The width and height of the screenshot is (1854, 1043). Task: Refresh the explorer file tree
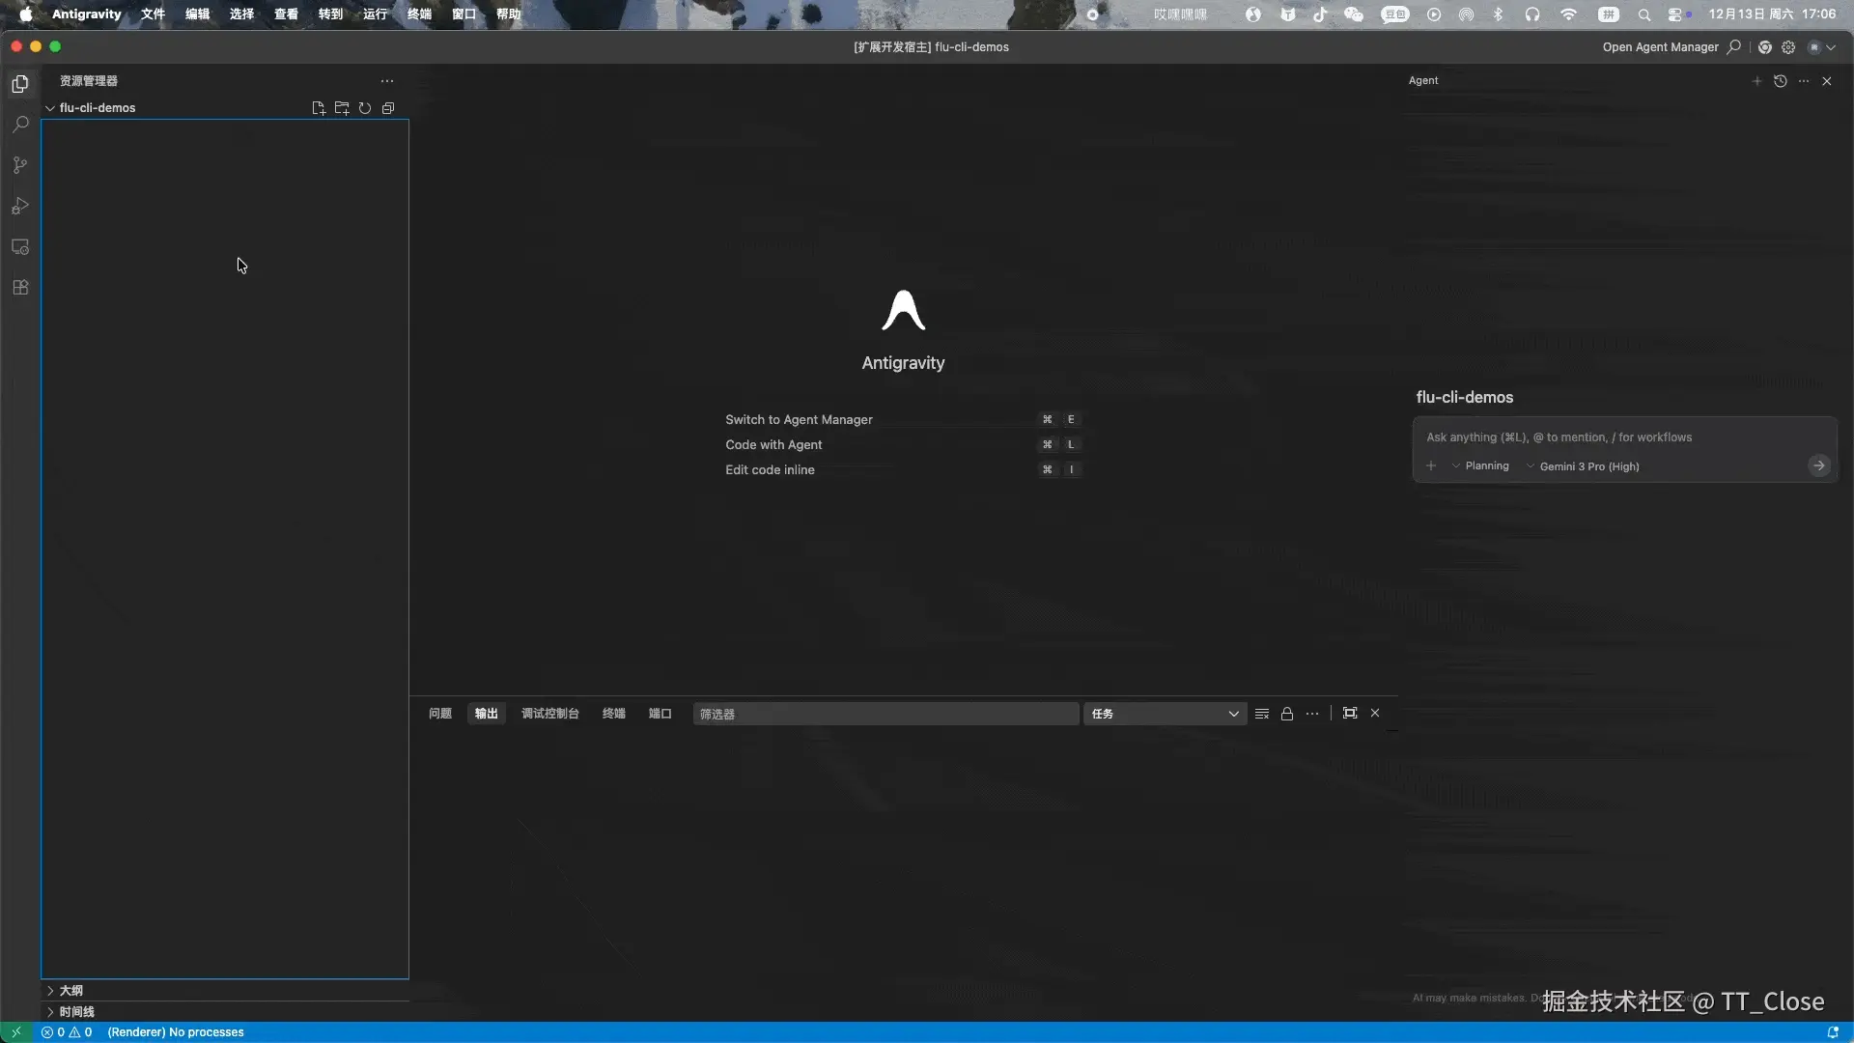(x=365, y=108)
